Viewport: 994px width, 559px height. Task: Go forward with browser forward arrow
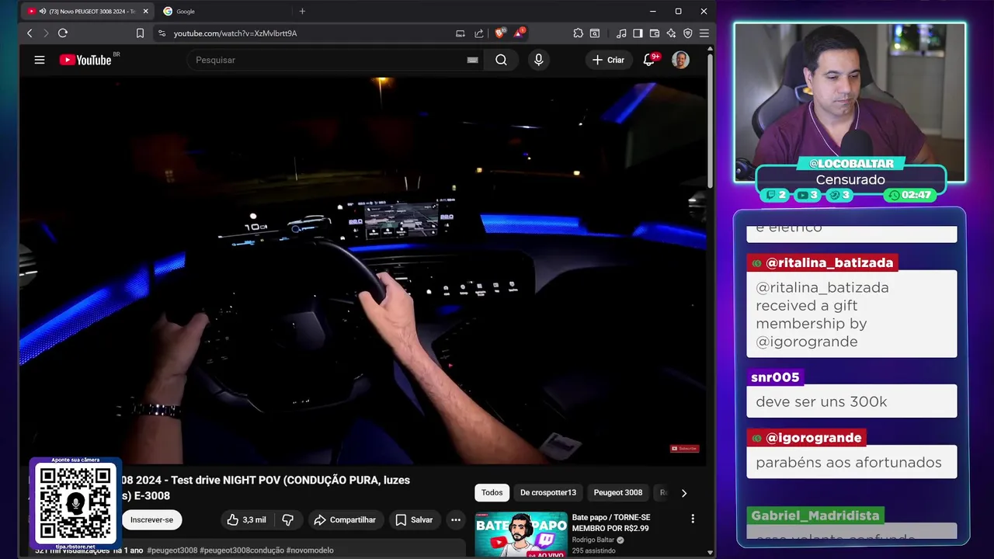(46, 33)
